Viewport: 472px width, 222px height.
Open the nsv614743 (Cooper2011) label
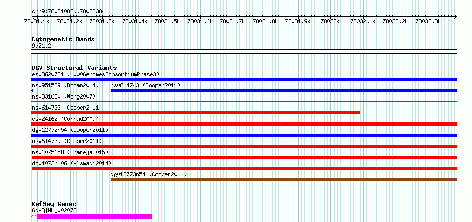[145, 85]
